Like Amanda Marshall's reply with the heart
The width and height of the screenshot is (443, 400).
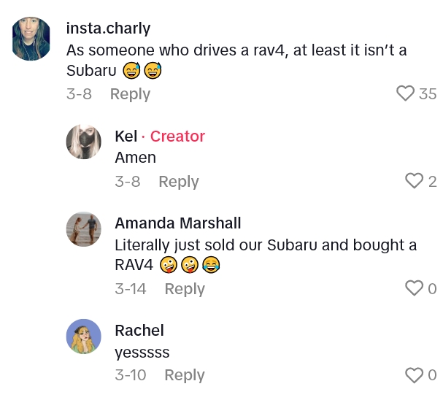[414, 289]
